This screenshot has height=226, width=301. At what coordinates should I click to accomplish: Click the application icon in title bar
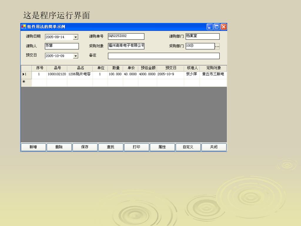24,26
